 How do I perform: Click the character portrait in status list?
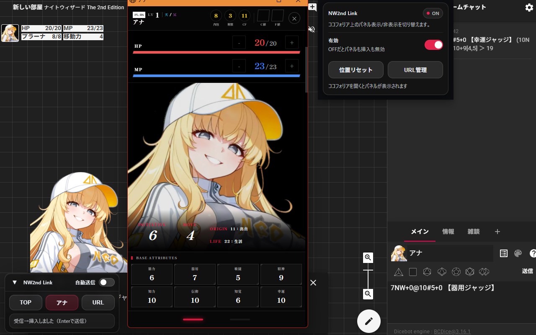(10, 33)
